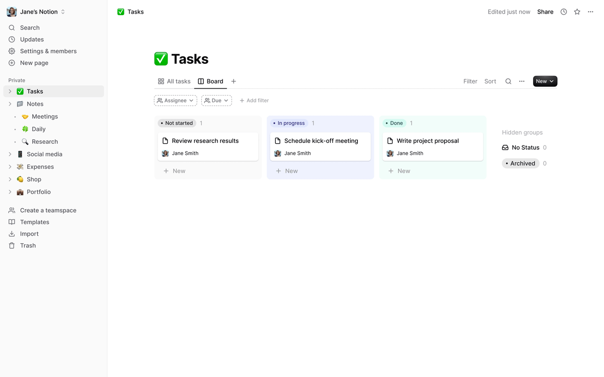Click the Share button
This screenshot has height=377, width=604.
545,12
